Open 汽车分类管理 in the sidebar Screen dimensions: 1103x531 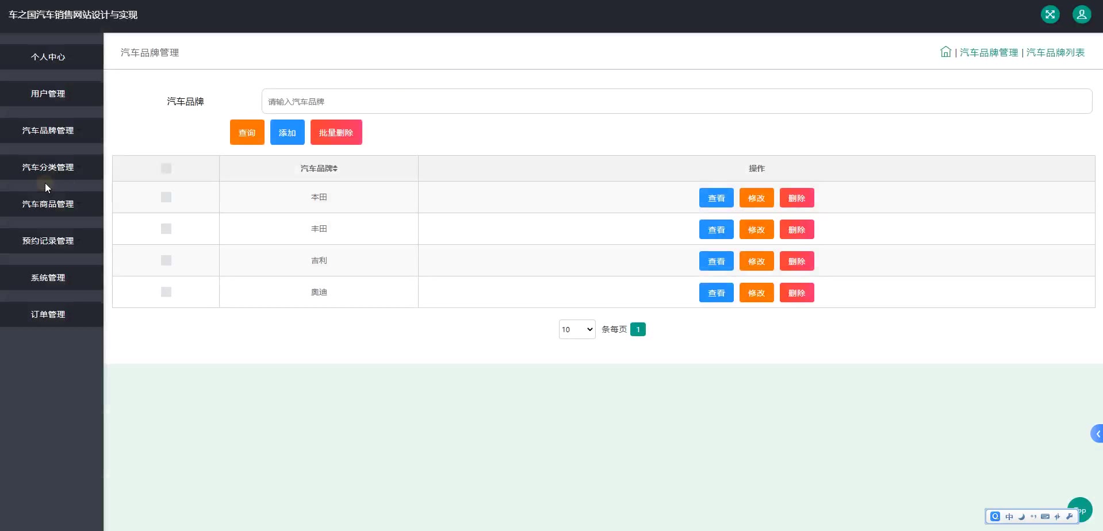click(52, 167)
